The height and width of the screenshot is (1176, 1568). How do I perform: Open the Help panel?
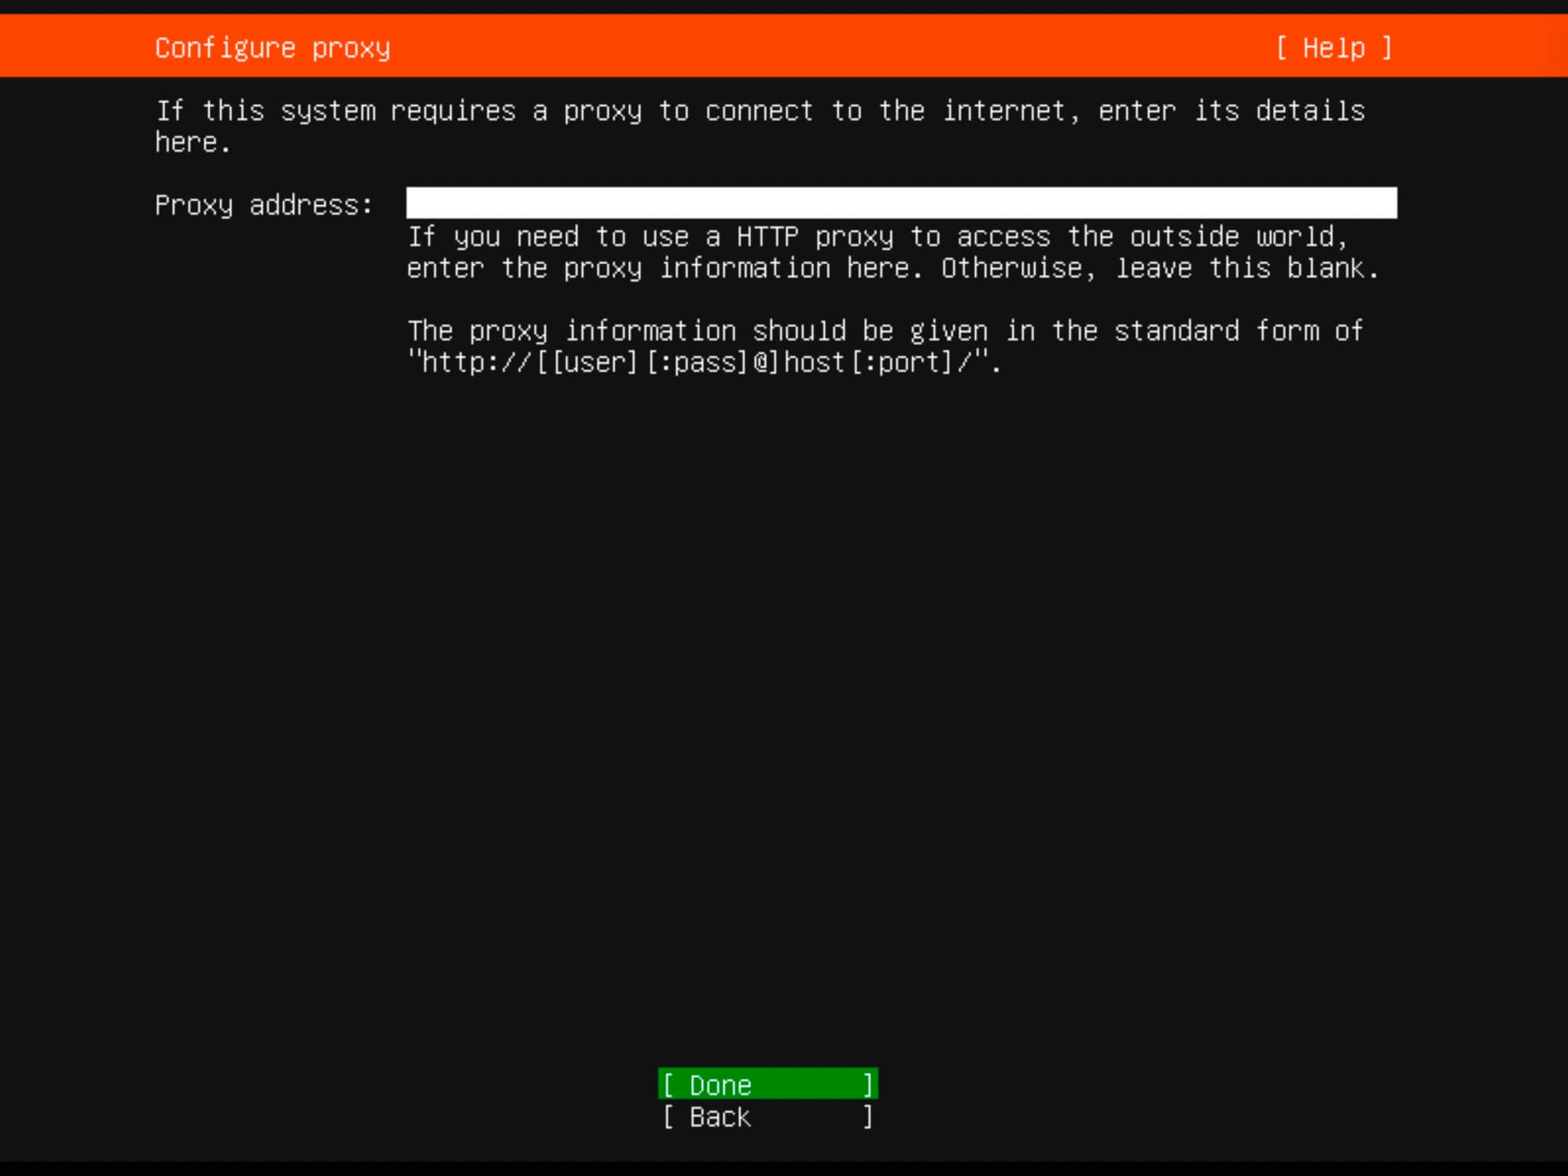click(x=1333, y=47)
